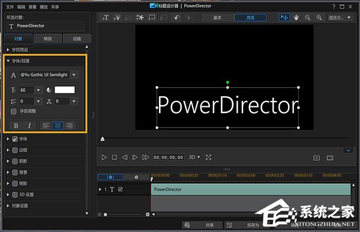Enable the 倒影 checkbox
Screen dimensions: 360x232
pyautogui.click(x=14, y=183)
